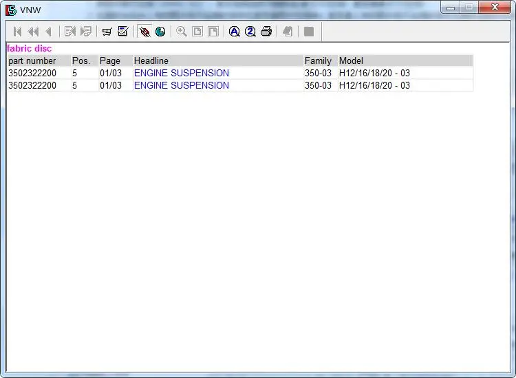Screen dimensions: 516x378
Task: Click the printer icon
Action: click(x=266, y=32)
